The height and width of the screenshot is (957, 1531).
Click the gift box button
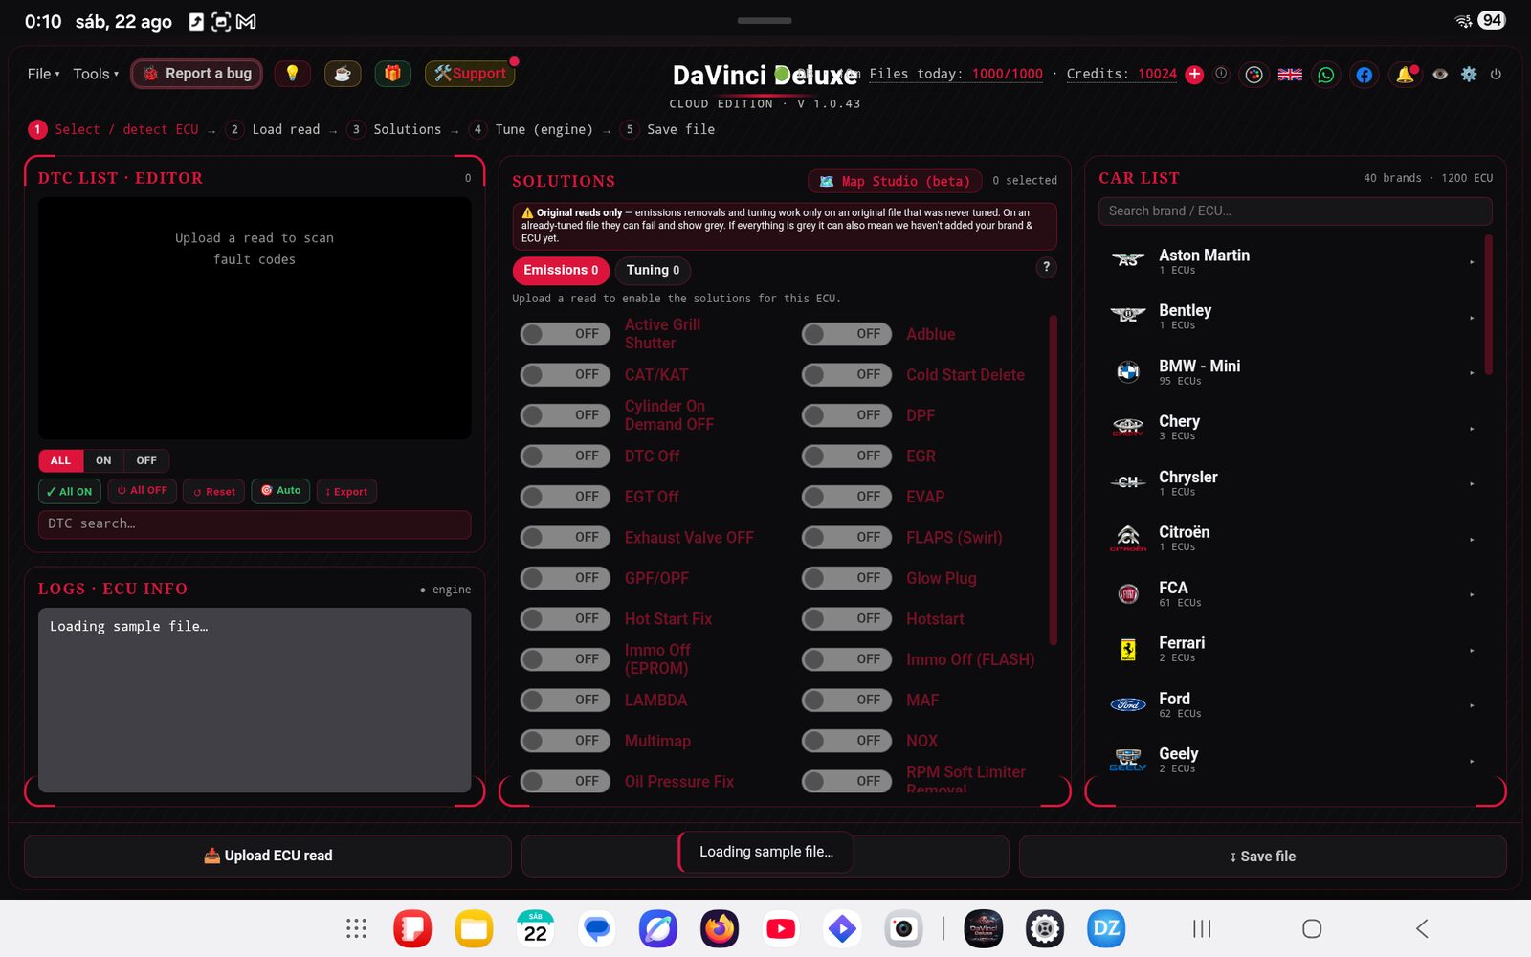click(x=392, y=74)
